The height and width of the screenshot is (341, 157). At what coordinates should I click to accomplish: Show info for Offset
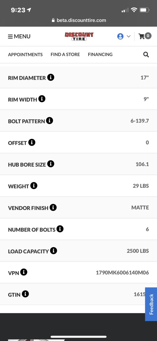pyautogui.click(x=32, y=142)
